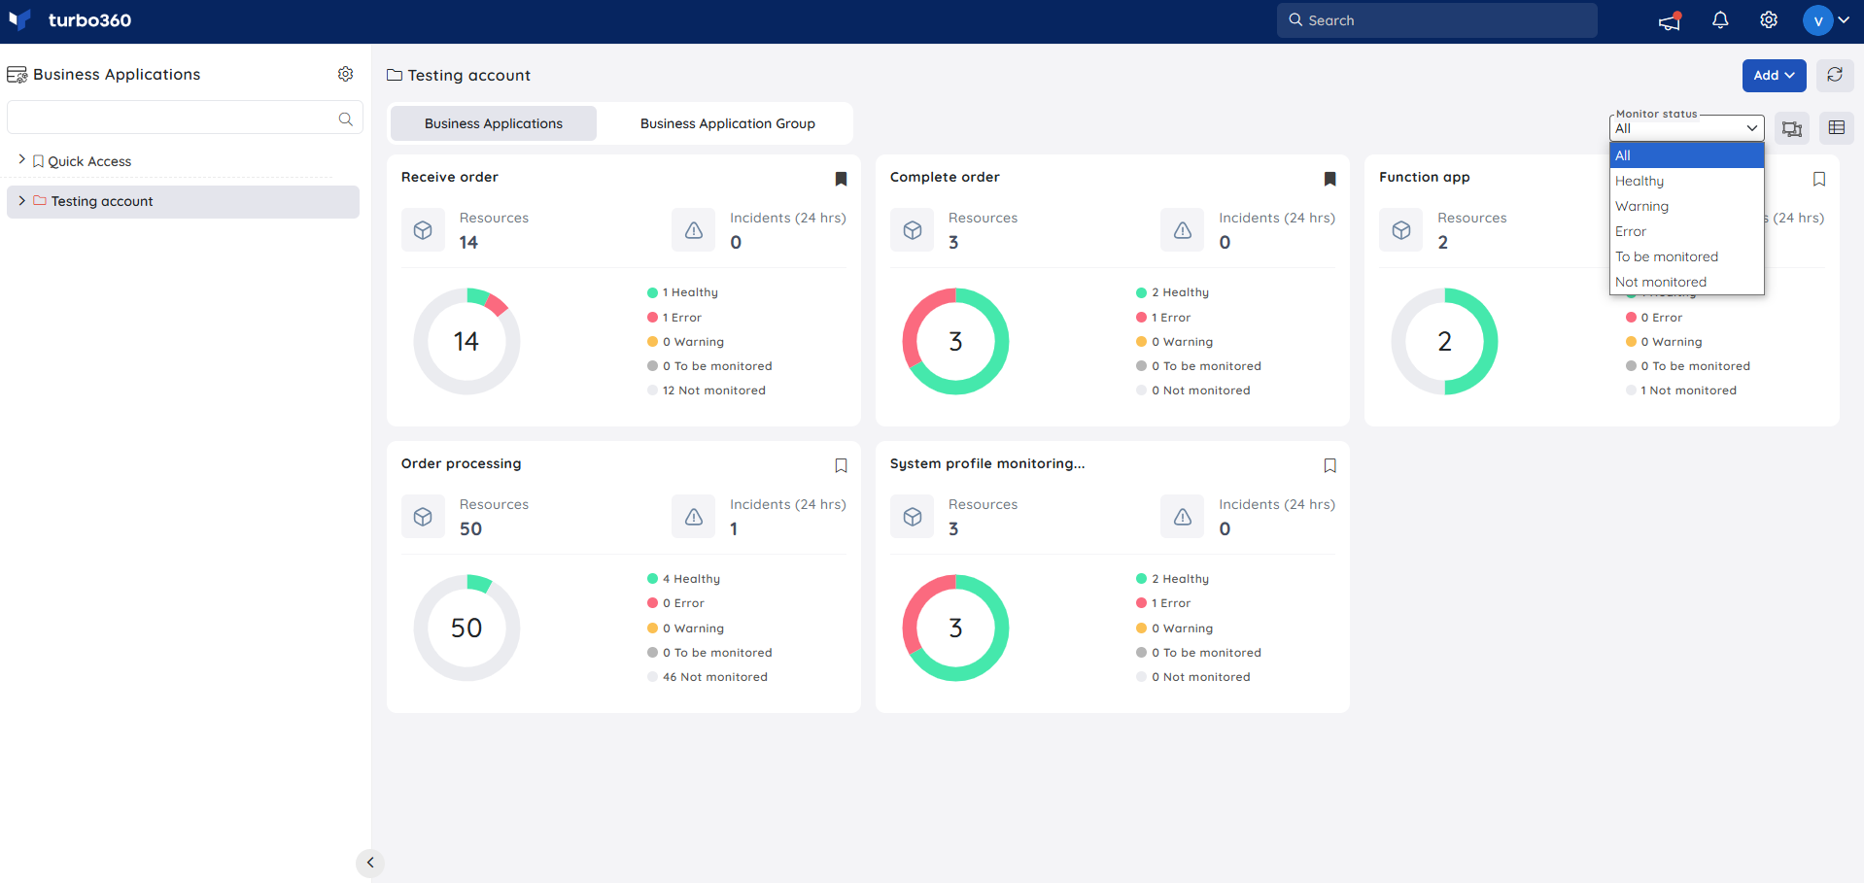Switch to Business Applications tab
The height and width of the screenshot is (883, 1864).
coord(494,123)
